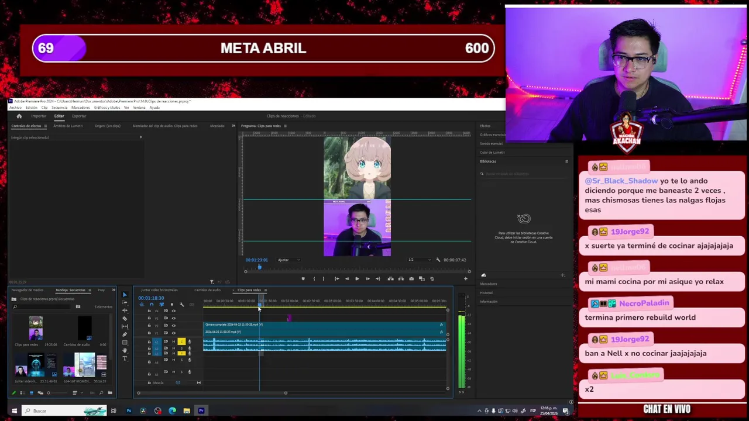Expand overflow panels chevron in source panel
The width and height of the screenshot is (749, 421).
tap(233, 126)
